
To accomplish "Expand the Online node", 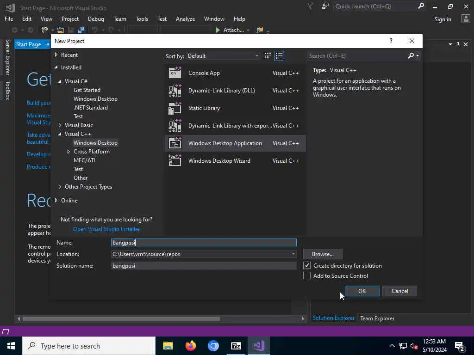I will [x=56, y=200].
